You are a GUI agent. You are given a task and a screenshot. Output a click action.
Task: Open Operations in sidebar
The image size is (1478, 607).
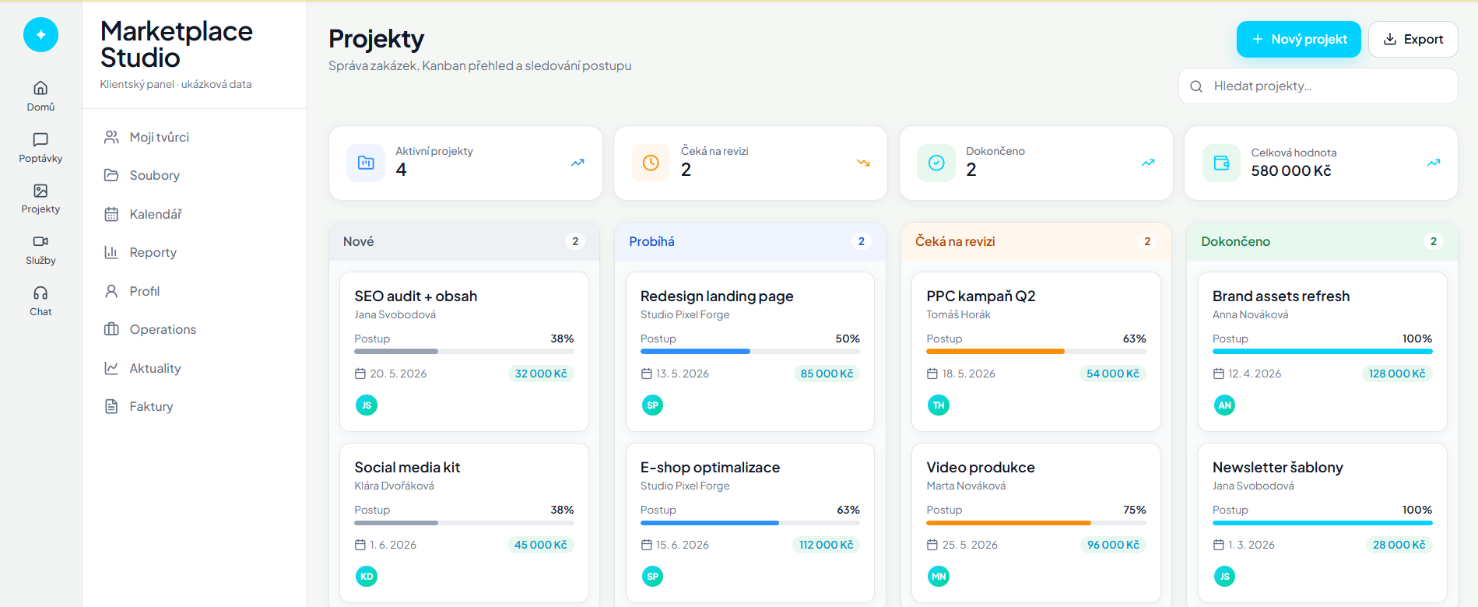(195, 329)
